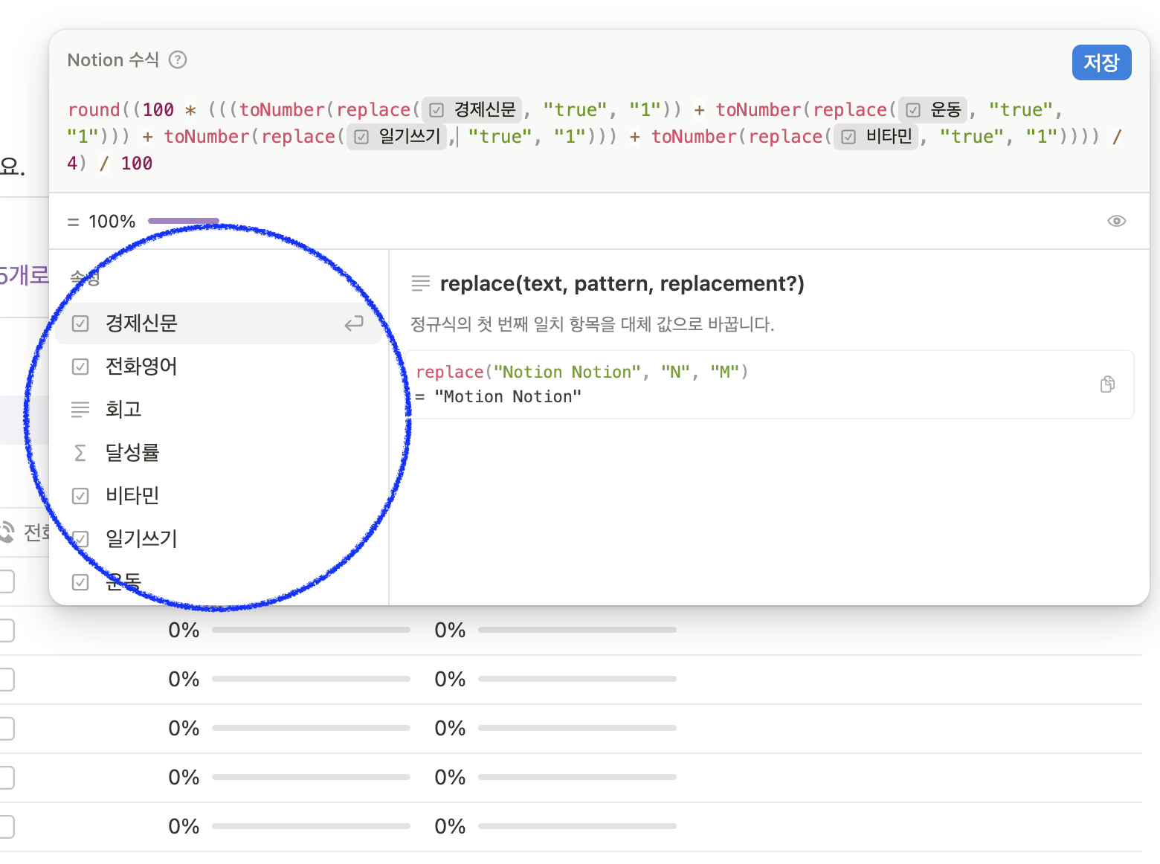Click the divisor "4" in the formula
The height and width of the screenshot is (864, 1160).
72,164
